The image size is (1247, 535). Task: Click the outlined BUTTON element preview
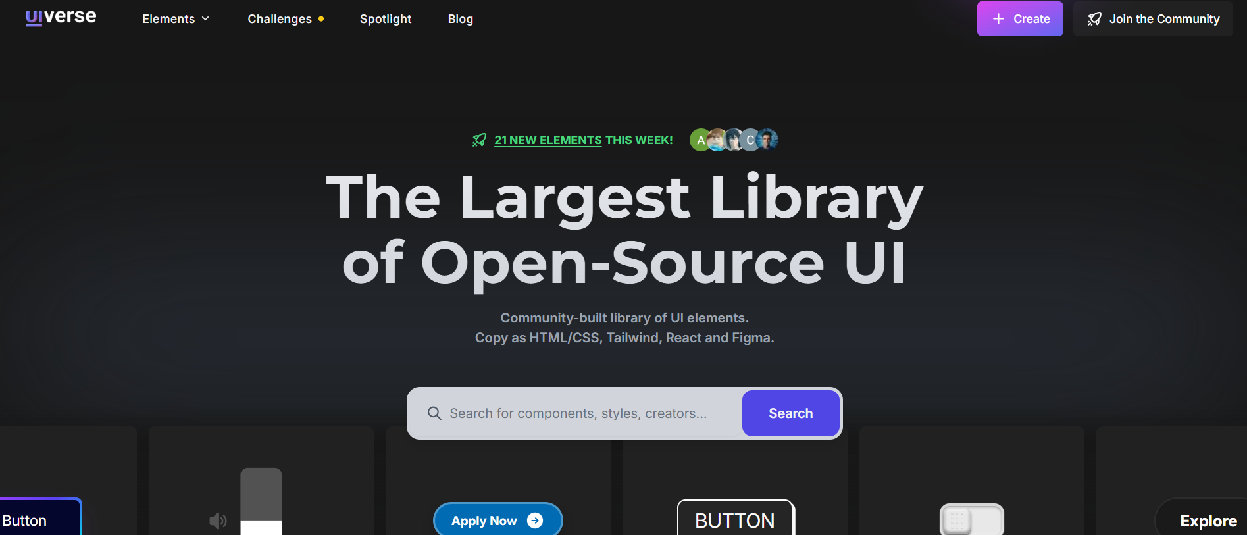pos(736,518)
